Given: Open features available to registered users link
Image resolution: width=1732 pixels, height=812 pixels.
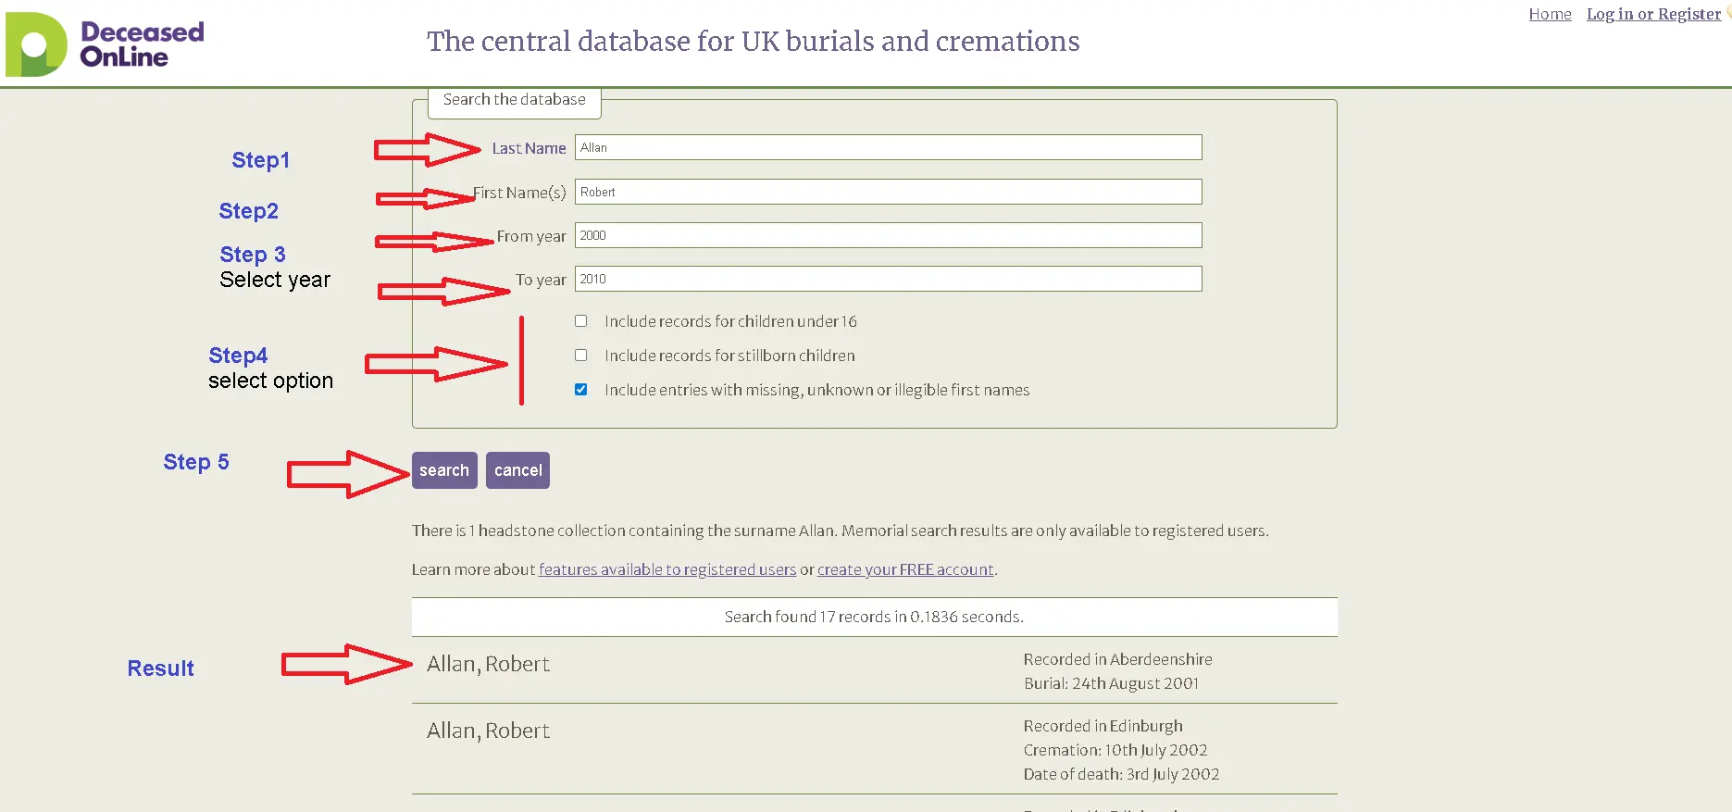Looking at the screenshot, I should (x=667, y=569).
